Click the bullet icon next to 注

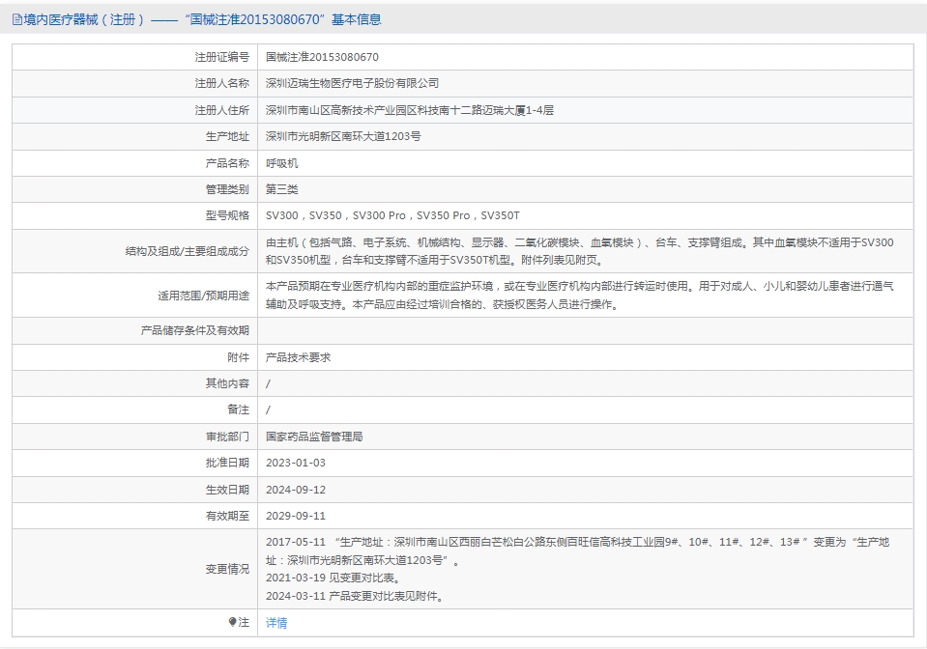click(x=232, y=622)
